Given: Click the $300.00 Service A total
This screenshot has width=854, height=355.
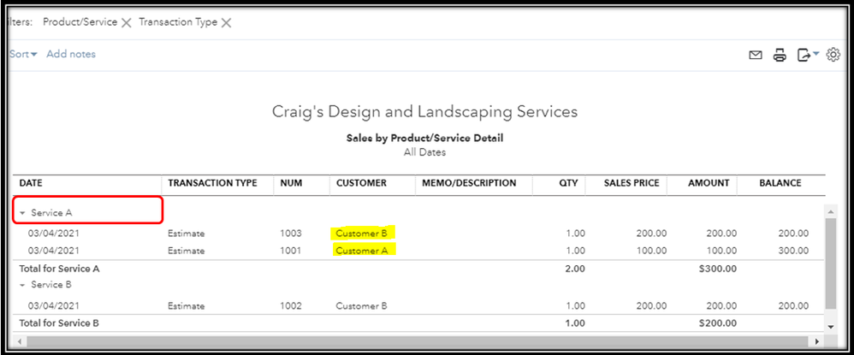Looking at the screenshot, I should 718,269.
